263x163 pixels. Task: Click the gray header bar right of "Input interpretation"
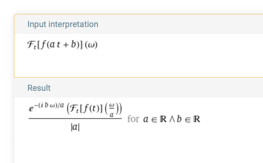click(177, 24)
